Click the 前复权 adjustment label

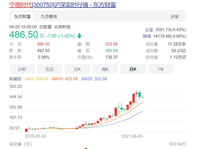click(15, 79)
